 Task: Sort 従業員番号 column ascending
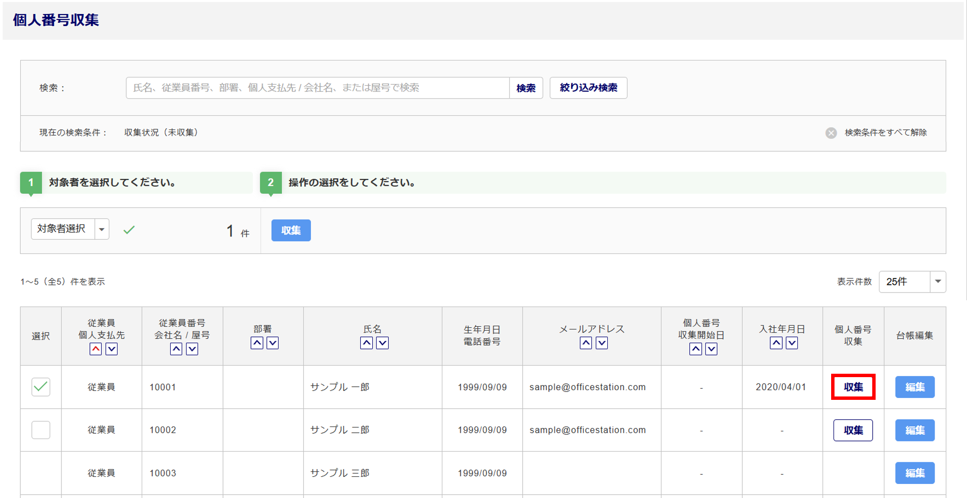pyautogui.click(x=176, y=349)
